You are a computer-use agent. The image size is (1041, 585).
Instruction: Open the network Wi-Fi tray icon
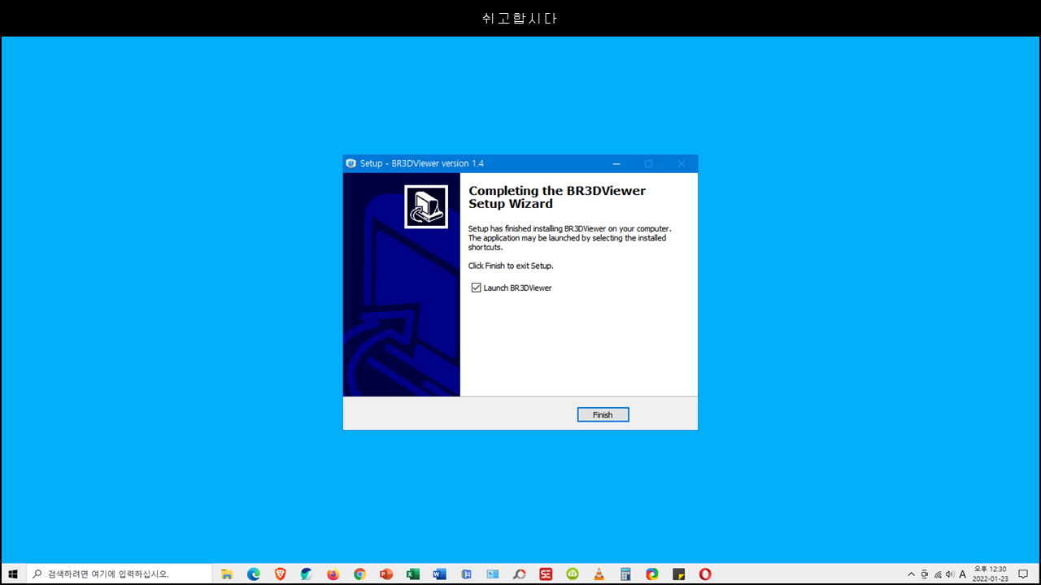938,574
